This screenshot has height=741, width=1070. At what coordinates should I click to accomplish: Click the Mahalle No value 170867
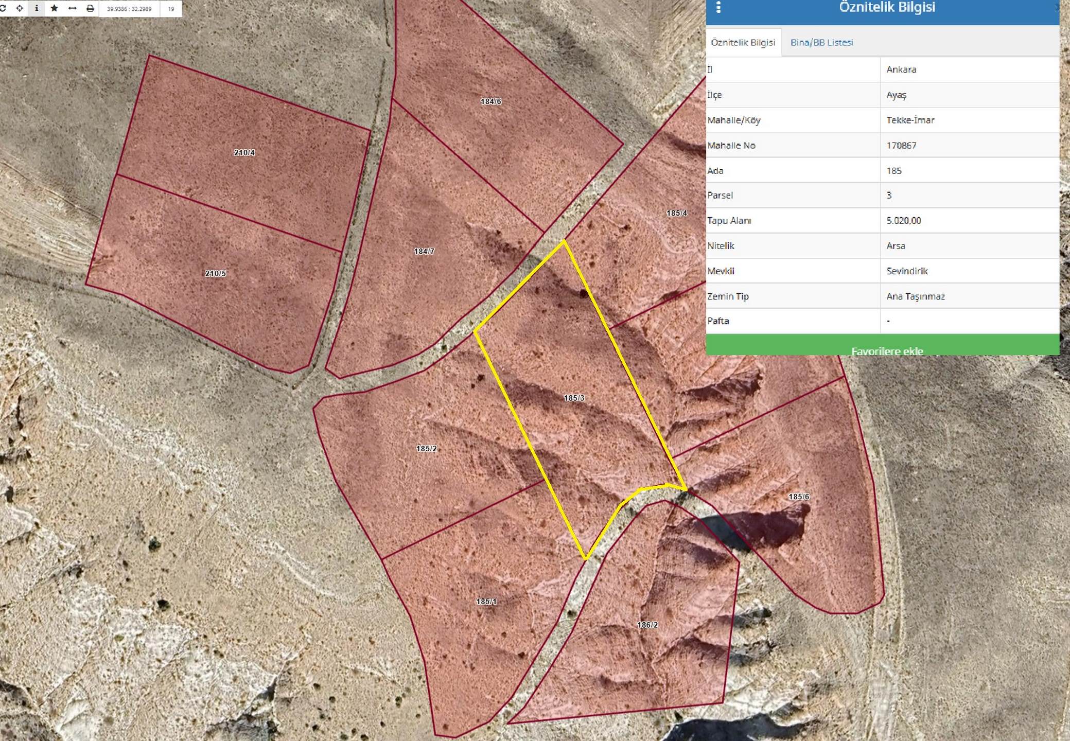click(x=901, y=145)
